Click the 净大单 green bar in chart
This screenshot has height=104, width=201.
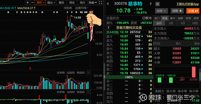click(x=171, y=80)
